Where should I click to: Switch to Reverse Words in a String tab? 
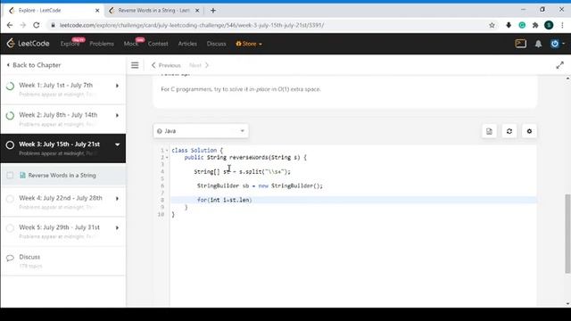154,11
